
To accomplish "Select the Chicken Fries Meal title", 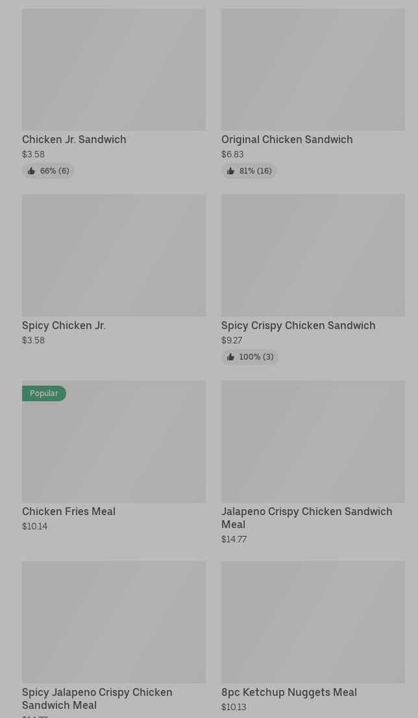I will 69,511.
